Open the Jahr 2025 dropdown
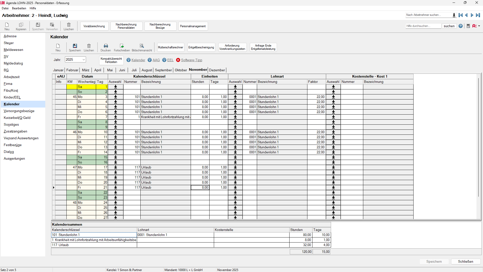 pyautogui.click(x=84, y=60)
